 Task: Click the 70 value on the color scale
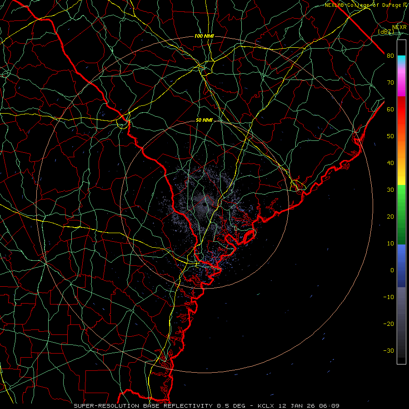390,82
